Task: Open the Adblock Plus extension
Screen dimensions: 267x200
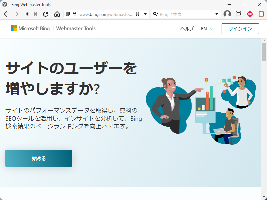Action: 250,14
